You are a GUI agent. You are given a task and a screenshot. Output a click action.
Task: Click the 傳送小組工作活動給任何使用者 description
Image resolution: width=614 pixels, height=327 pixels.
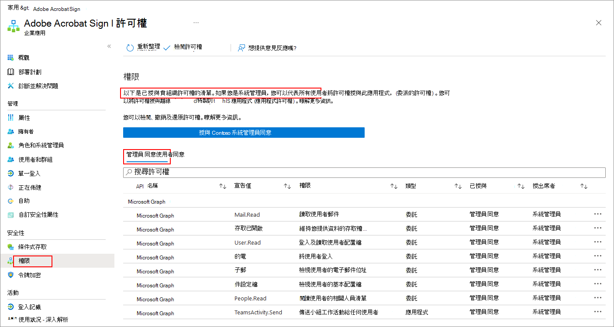339,312
